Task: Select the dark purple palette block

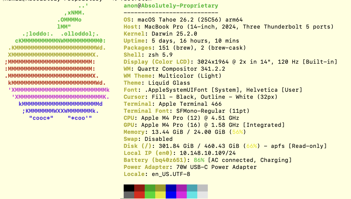Action: tap(182, 188)
